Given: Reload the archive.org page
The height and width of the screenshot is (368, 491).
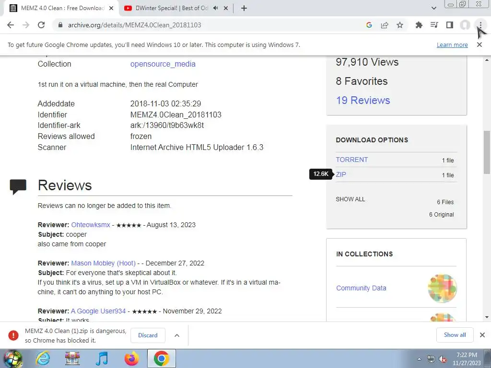Looking at the screenshot, I should 41,25.
